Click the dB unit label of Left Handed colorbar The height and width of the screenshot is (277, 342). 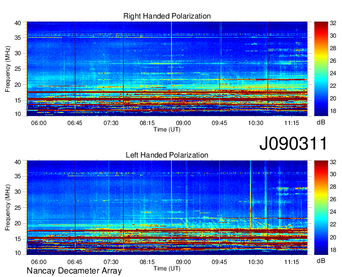pyautogui.click(x=321, y=260)
